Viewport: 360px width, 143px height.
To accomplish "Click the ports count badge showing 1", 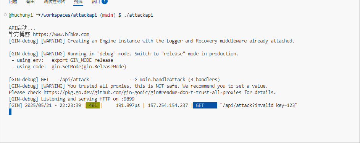I will [105, 2].
